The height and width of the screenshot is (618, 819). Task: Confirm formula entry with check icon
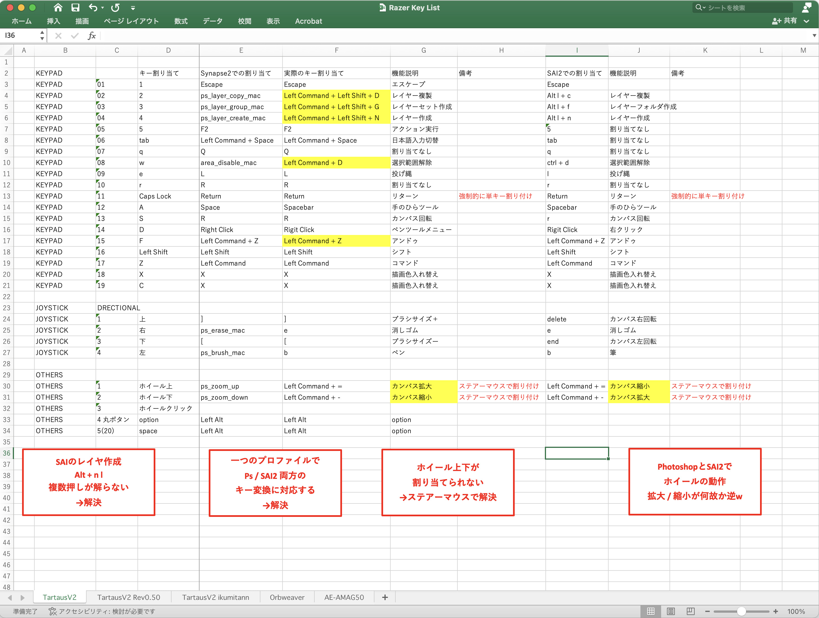point(75,35)
